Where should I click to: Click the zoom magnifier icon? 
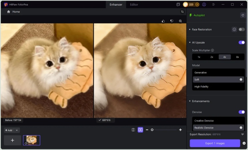click(180, 21)
